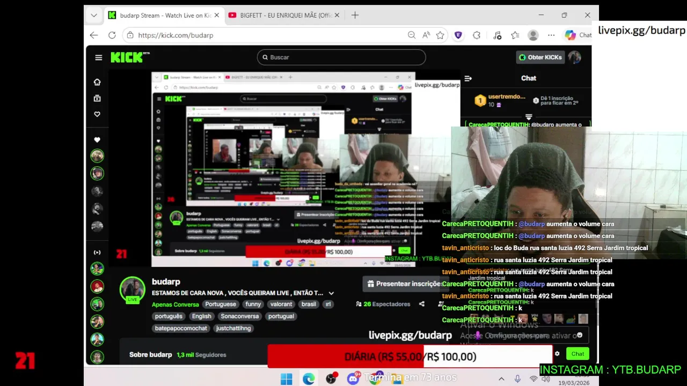The width and height of the screenshot is (687, 386).
Task: Click the zoom-out magnifier in address bar
Action: (412, 35)
